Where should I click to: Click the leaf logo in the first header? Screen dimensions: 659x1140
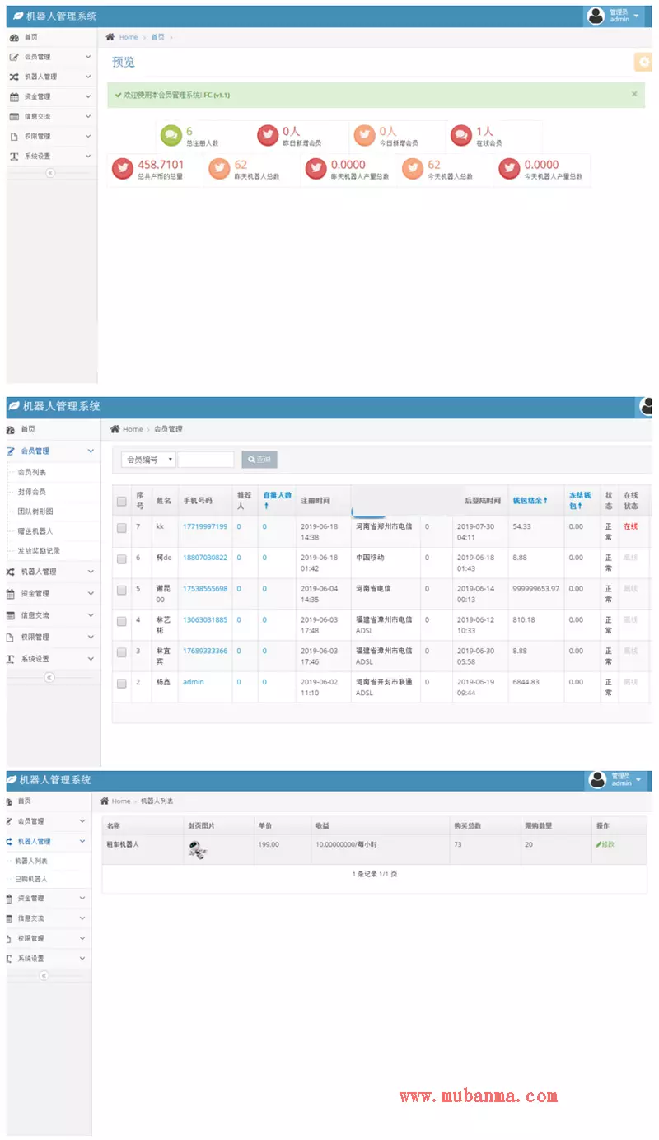point(17,16)
